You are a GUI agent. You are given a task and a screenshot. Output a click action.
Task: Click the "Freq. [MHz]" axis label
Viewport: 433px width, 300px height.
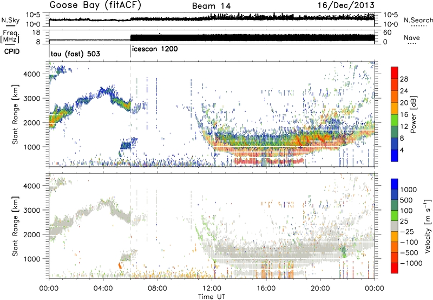[10, 37]
